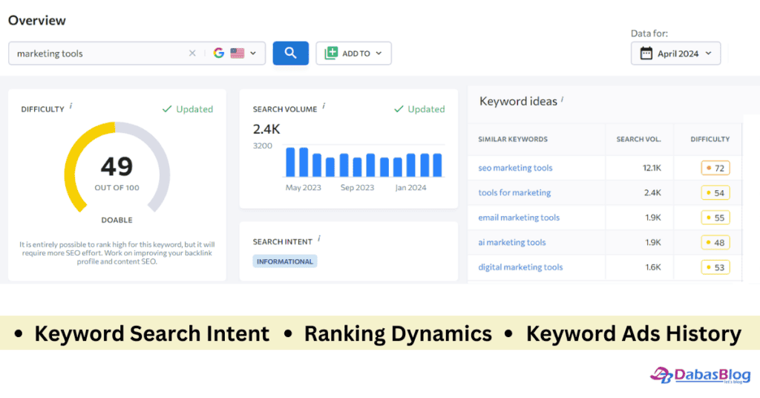This screenshot has width=760, height=398.
Task: Click the Jan 2024 chart axis label
Action: tap(410, 188)
